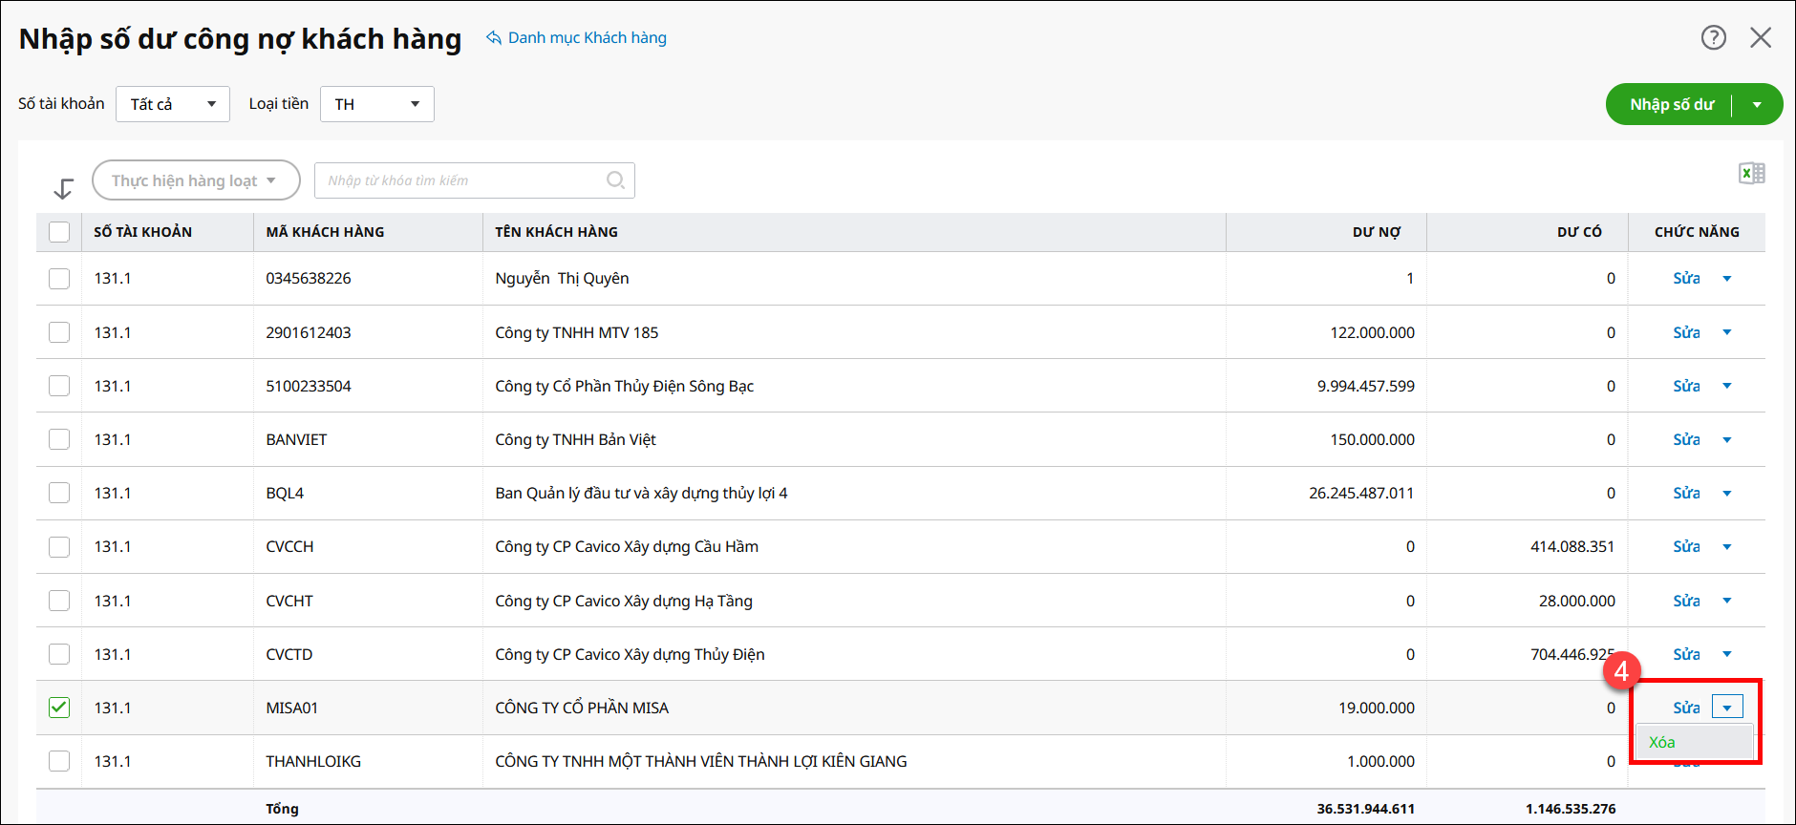Toggle the select-all header checkbox
Screen dimensions: 1796x825
pos(59,232)
